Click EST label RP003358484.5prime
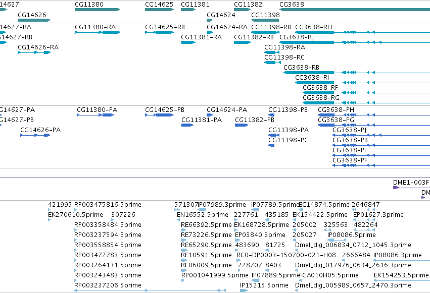Image resolution: width=430 pixels, height=293 pixels. (108, 225)
